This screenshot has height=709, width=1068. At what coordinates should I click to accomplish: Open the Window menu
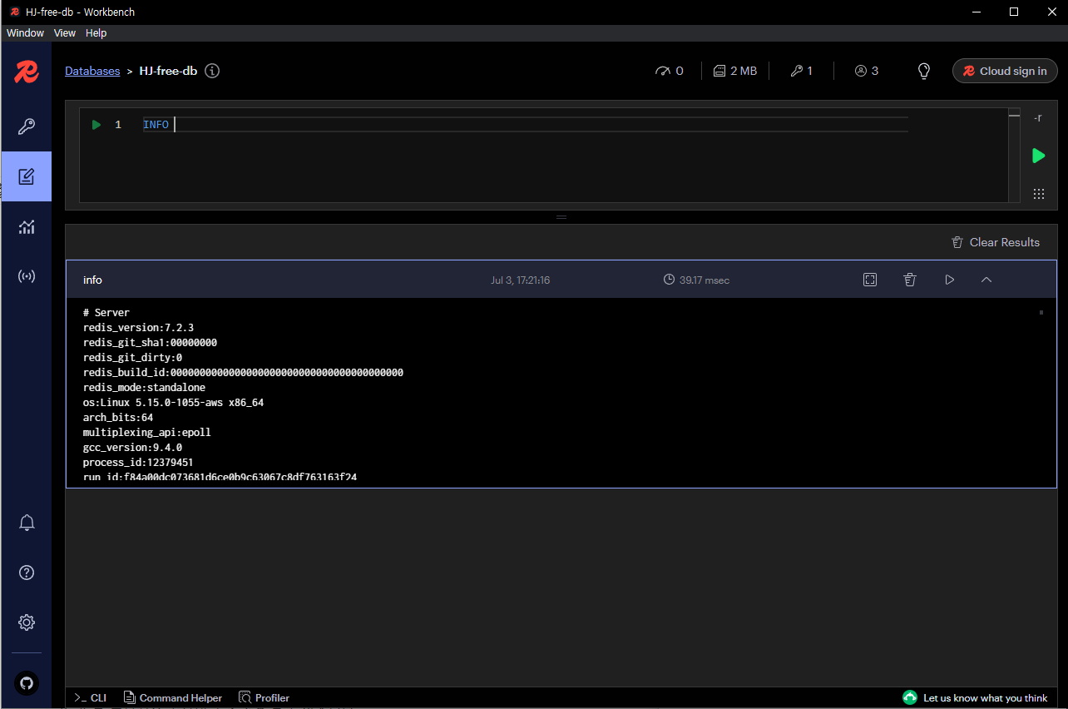tap(25, 33)
